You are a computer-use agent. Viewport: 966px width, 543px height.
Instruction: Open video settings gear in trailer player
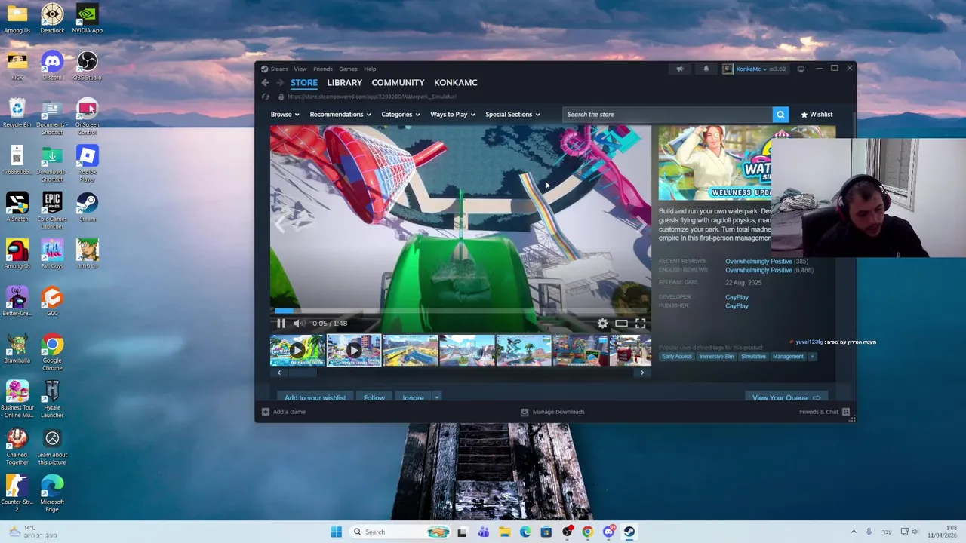pos(602,323)
